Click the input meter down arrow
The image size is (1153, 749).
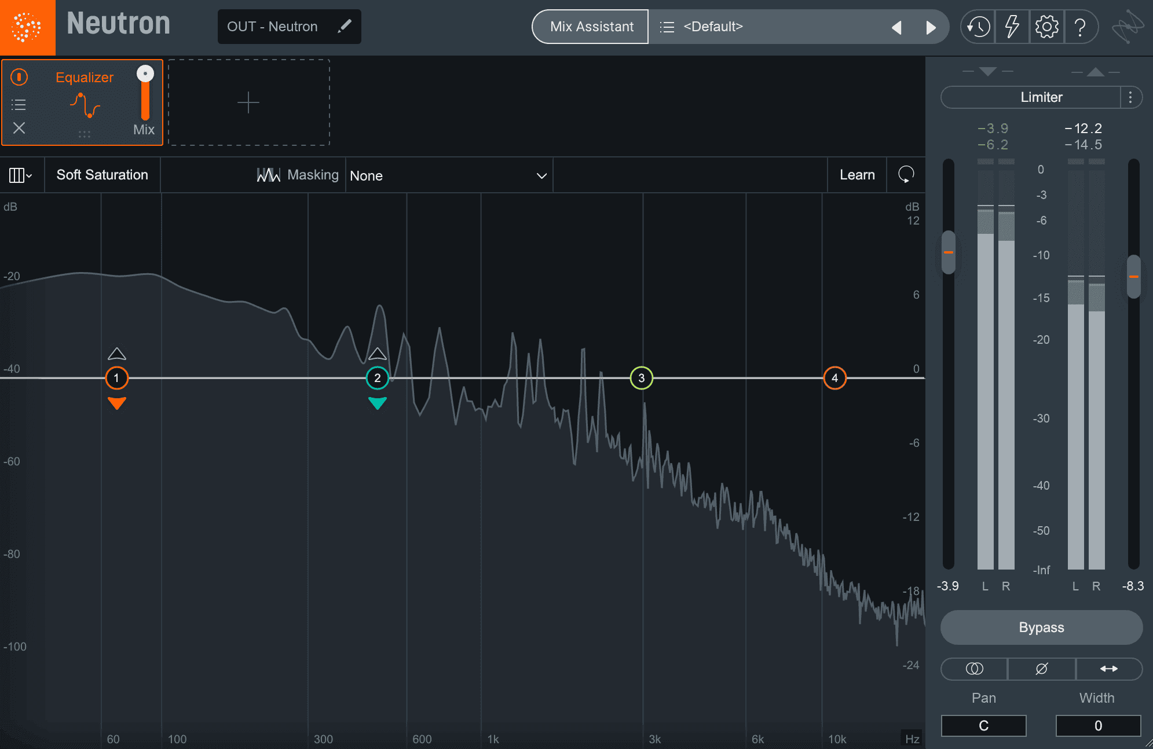tap(988, 71)
